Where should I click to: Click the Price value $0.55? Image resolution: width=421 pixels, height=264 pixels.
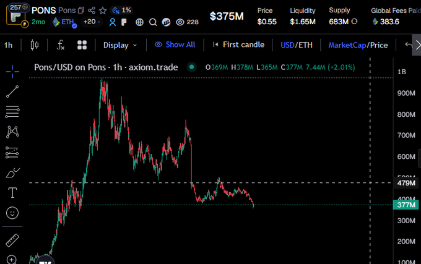[x=267, y=22]
